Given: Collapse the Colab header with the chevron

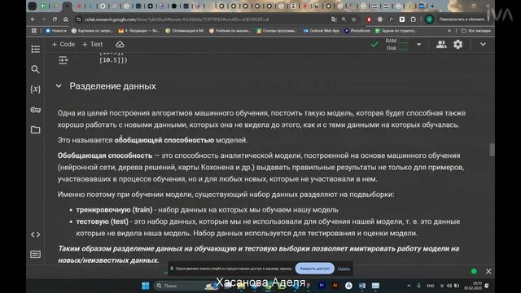Looking at the screenshot, I should (x=483, y=44).
